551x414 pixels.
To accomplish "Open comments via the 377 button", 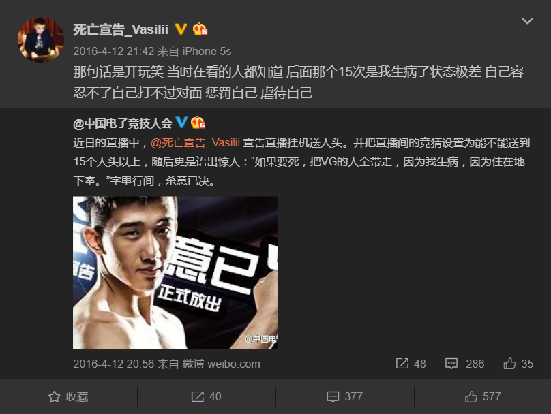I will point(345,397).
